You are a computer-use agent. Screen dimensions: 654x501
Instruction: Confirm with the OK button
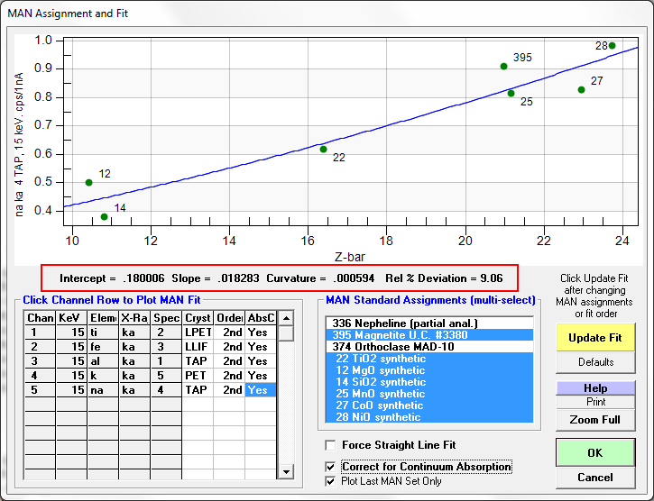(595, 452)
